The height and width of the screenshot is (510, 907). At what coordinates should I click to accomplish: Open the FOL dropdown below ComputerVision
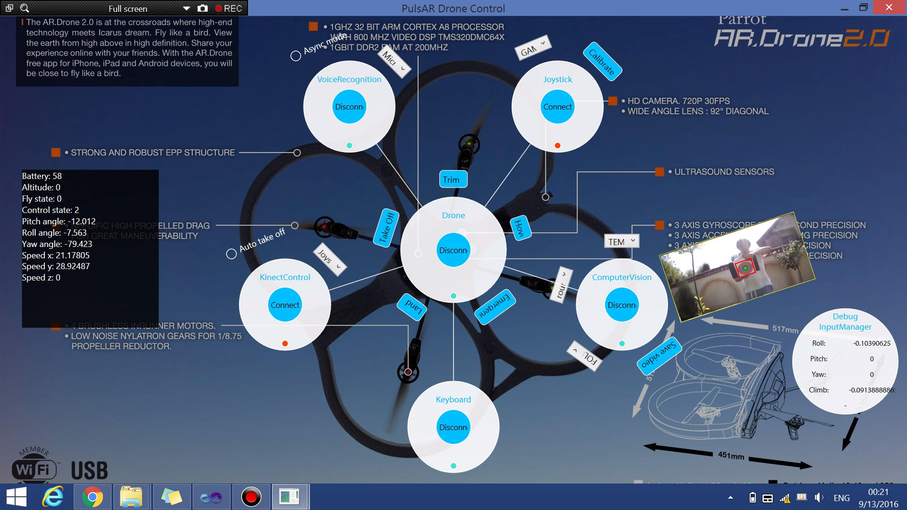(x=585, y=356)
